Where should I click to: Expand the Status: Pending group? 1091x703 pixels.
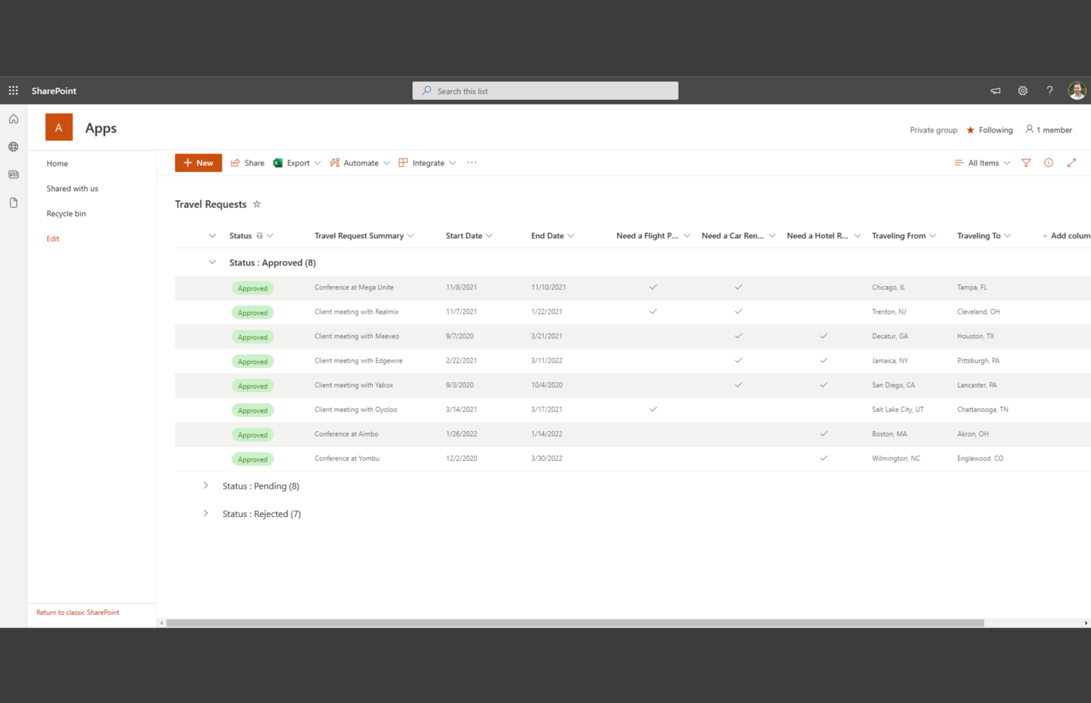(x=206, y=486)
